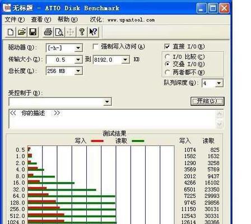Open the 文件 menu
The width and height of the screenshot is (251, 224).
coord(15,20)
